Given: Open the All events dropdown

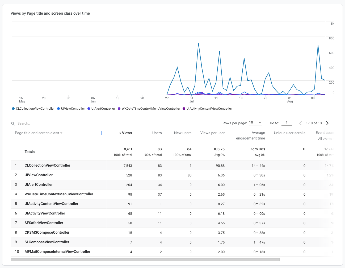Looking at the screenshot, I should click(x=325, y=139).
